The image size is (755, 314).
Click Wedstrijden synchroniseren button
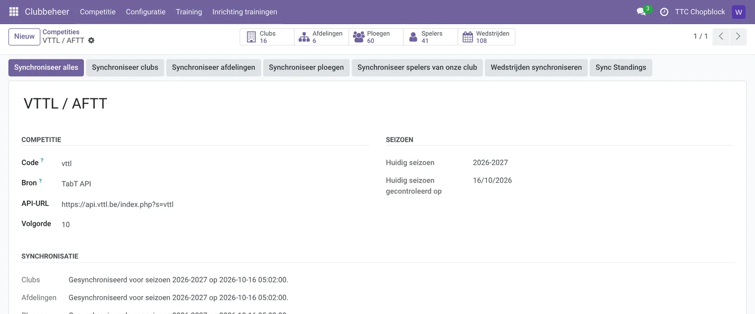pyautogui.click(x=536, y=67)
